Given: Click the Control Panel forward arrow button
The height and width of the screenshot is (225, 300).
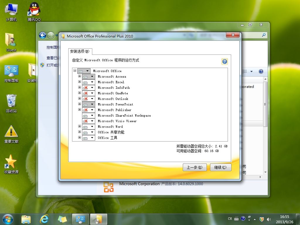Looking at the screenshot, I should 51,35.
